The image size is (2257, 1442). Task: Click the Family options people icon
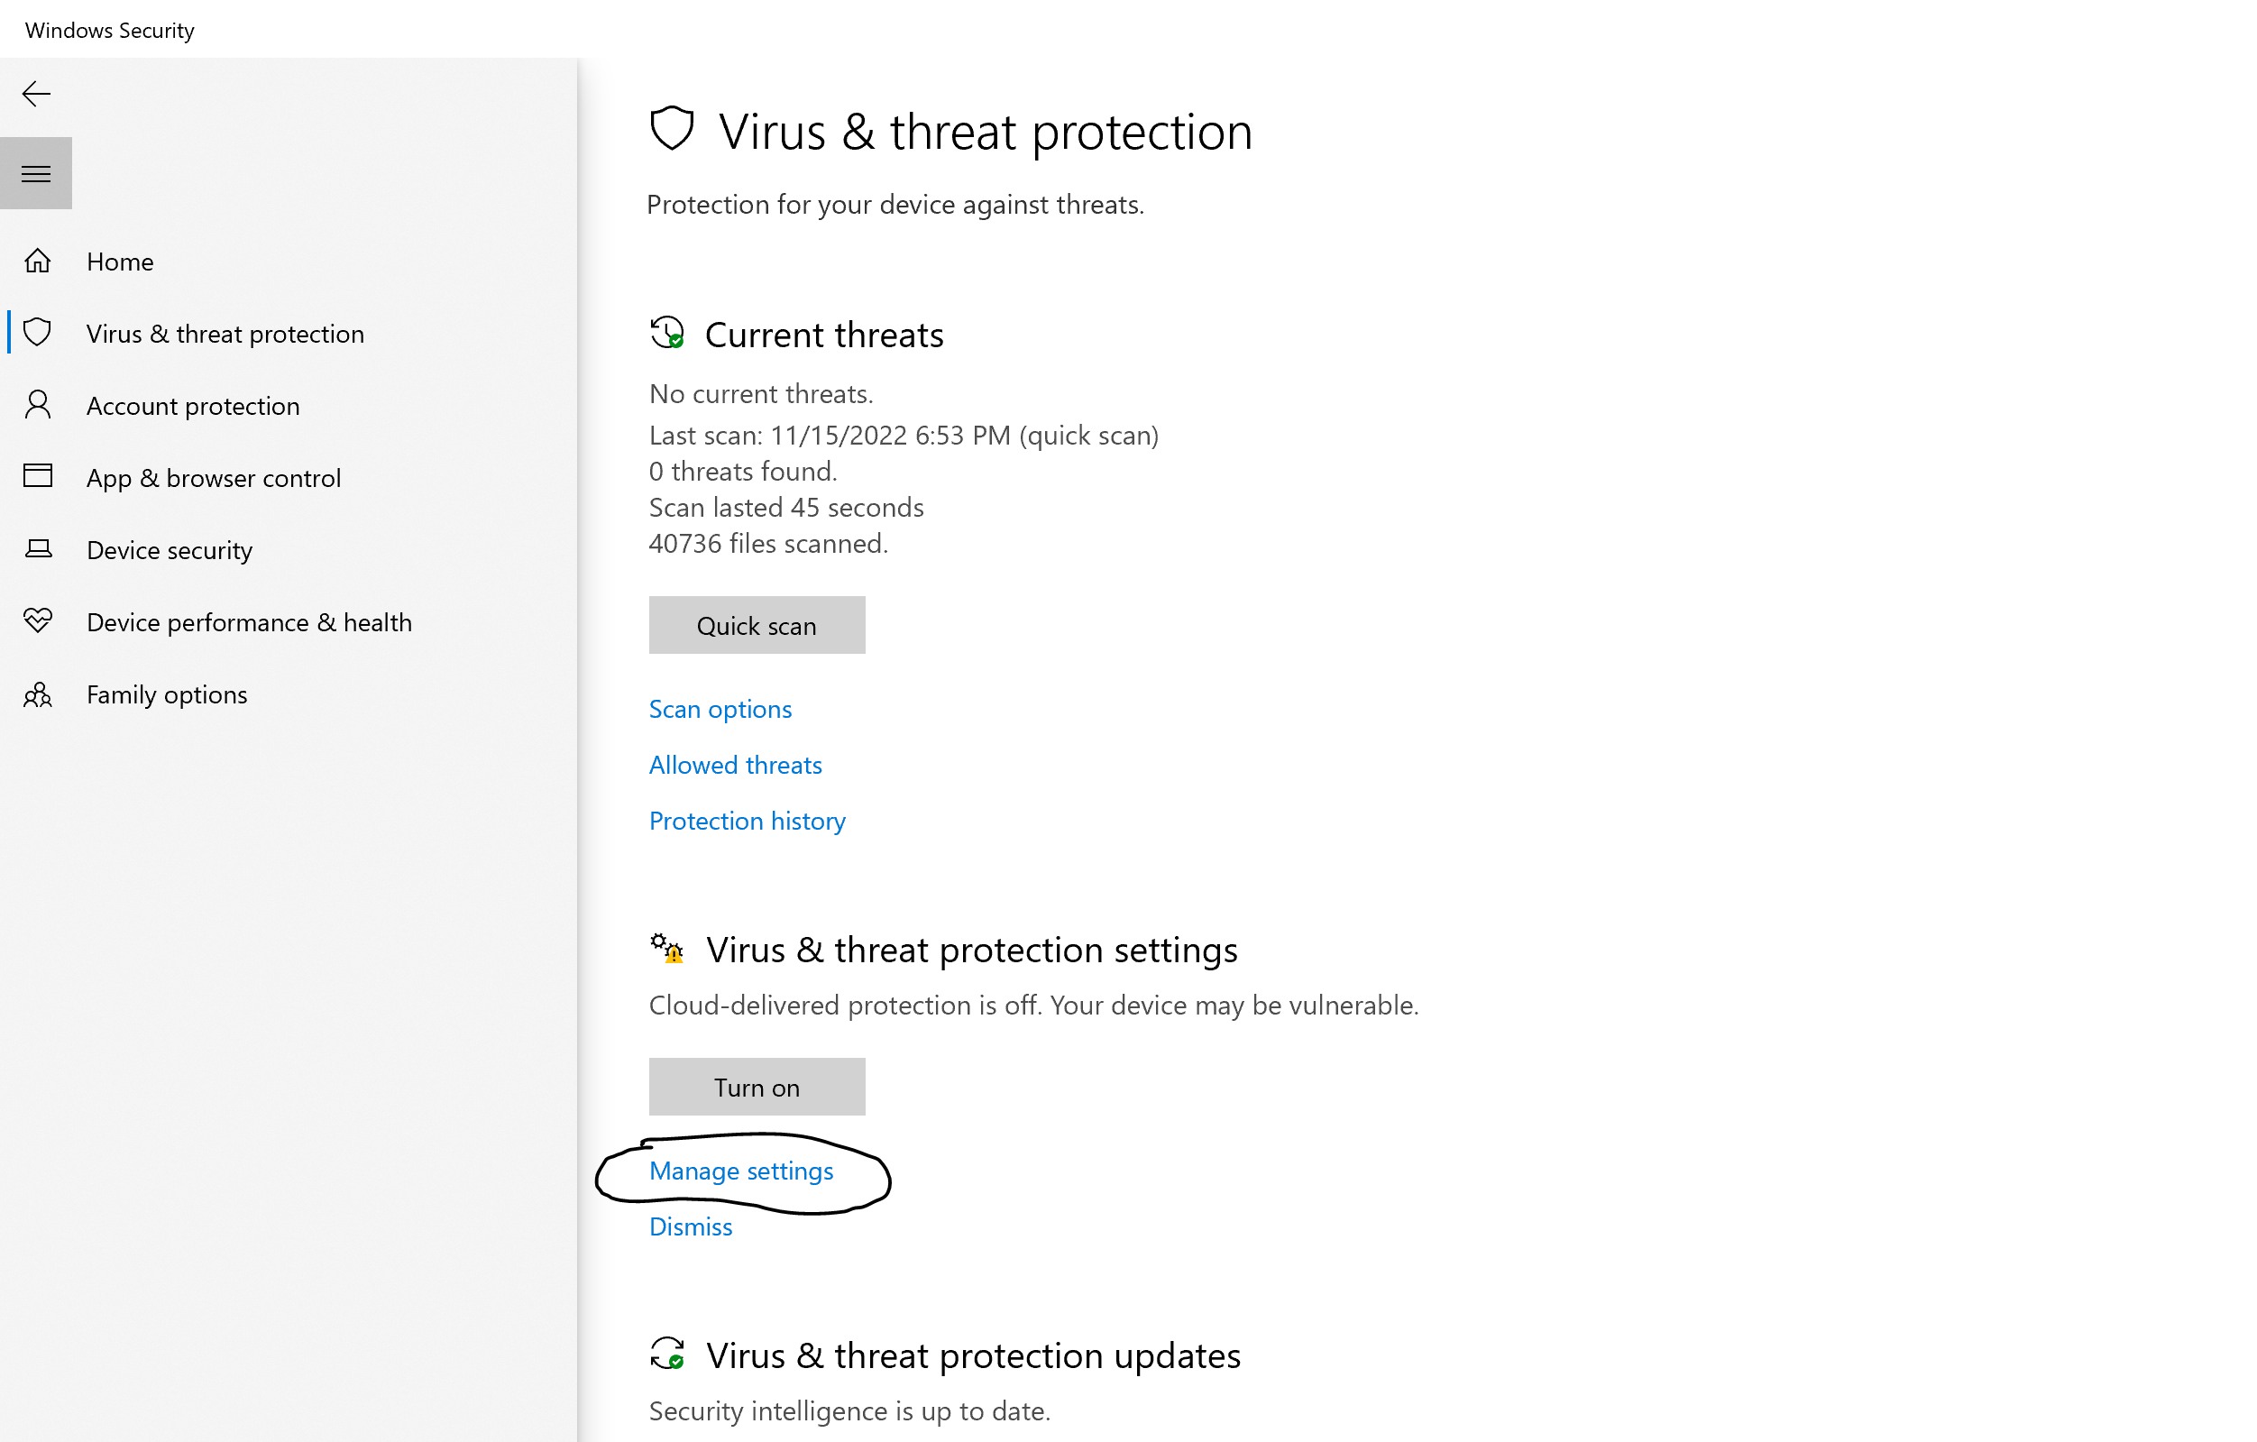tap(38, 693)
